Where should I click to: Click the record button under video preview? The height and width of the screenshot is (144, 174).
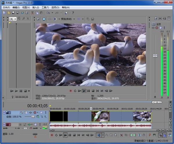(70, 91)
